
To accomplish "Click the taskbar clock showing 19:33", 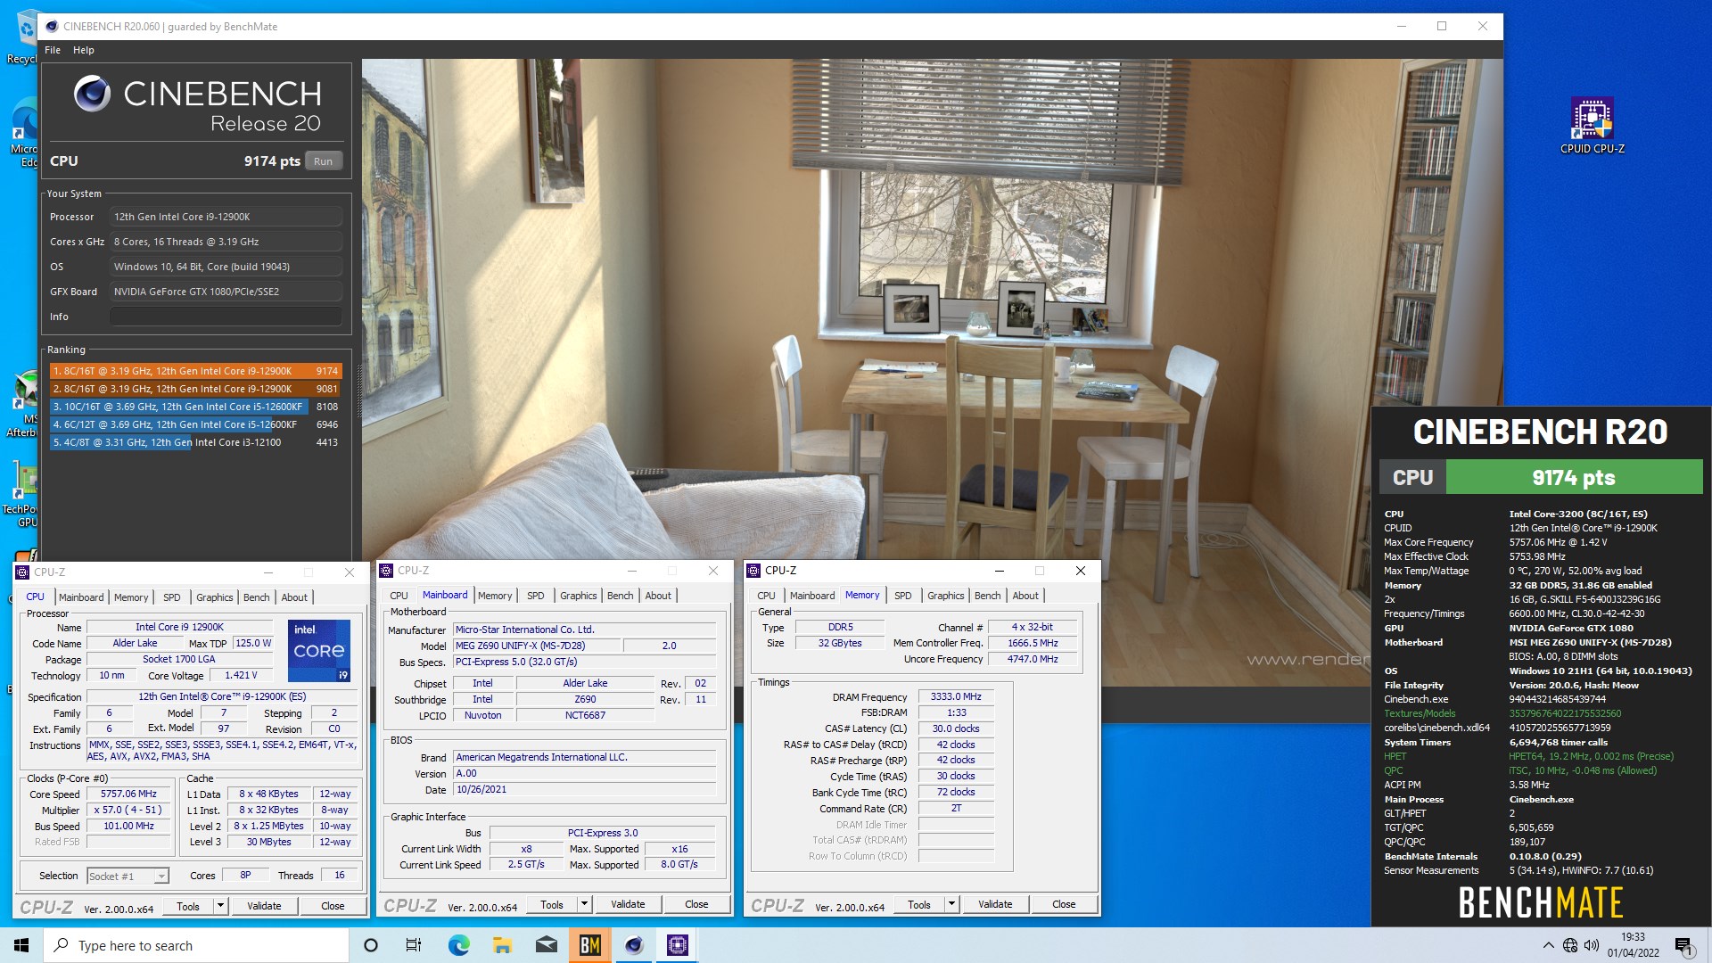I will 1634,945.
